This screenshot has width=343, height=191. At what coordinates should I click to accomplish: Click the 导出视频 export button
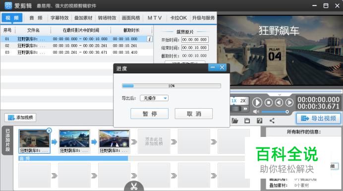pyautogui.click(x=319, y=119)
